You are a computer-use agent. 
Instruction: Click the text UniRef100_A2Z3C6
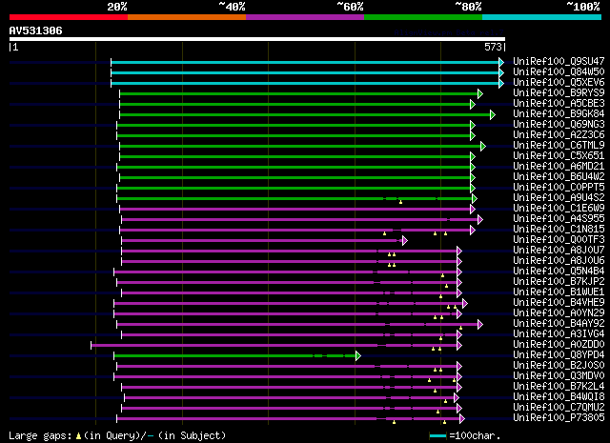coord(559,134)
